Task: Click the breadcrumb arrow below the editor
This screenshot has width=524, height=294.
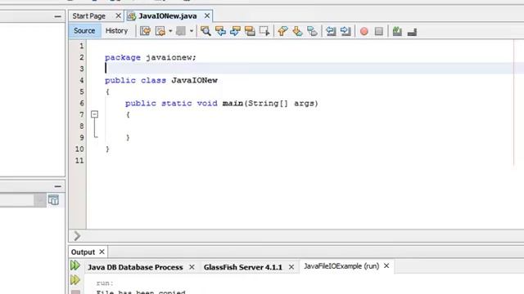Action: tap(77, 236)
